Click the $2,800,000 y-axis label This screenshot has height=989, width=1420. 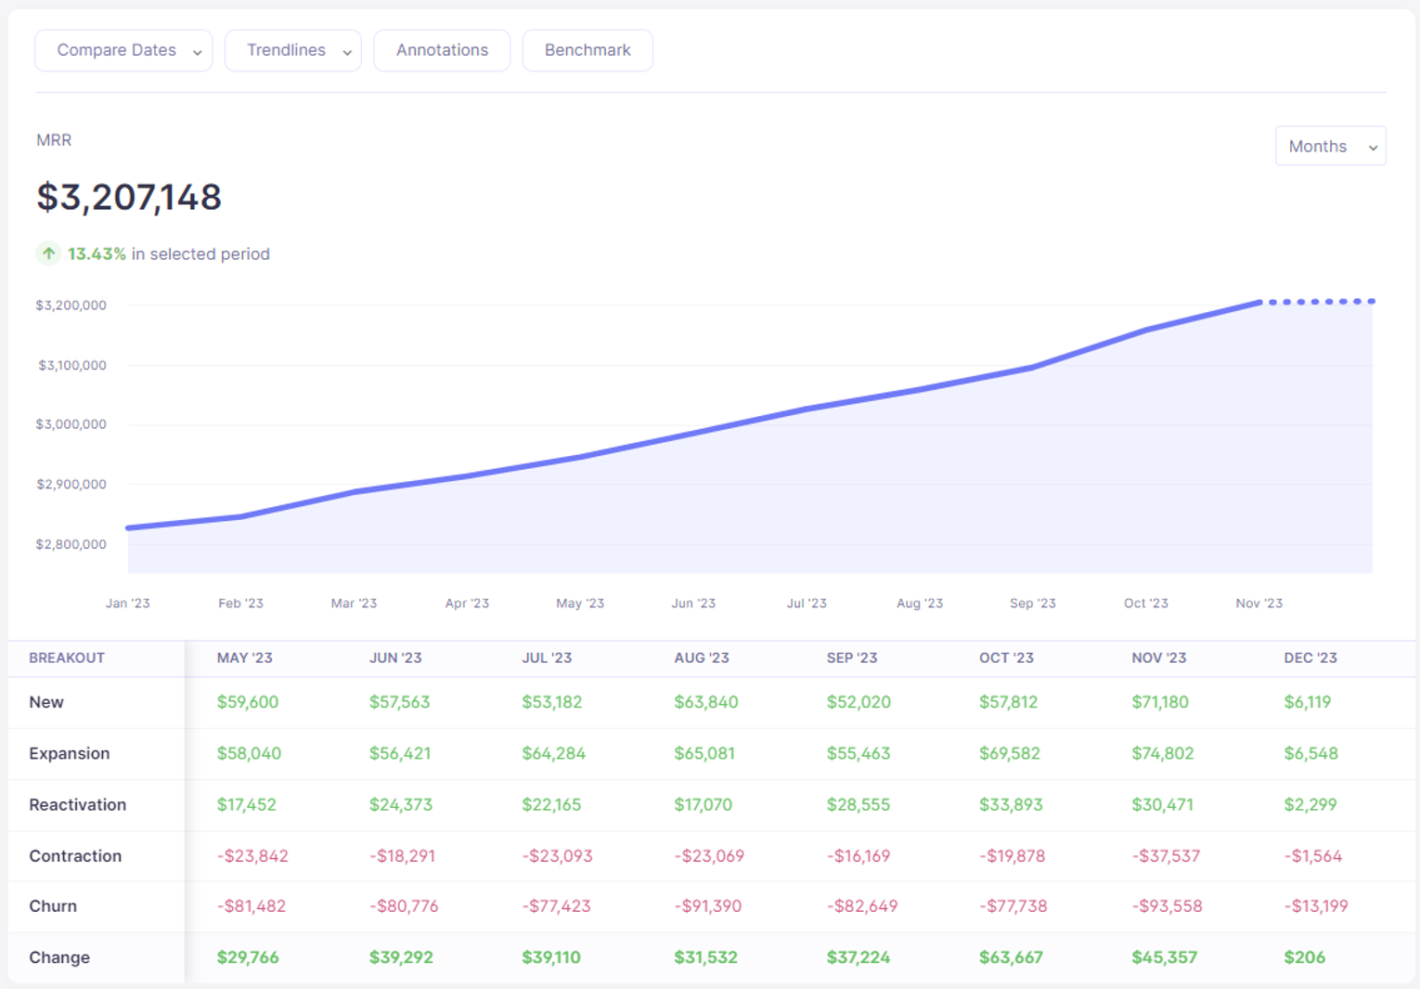coord(71,544)
